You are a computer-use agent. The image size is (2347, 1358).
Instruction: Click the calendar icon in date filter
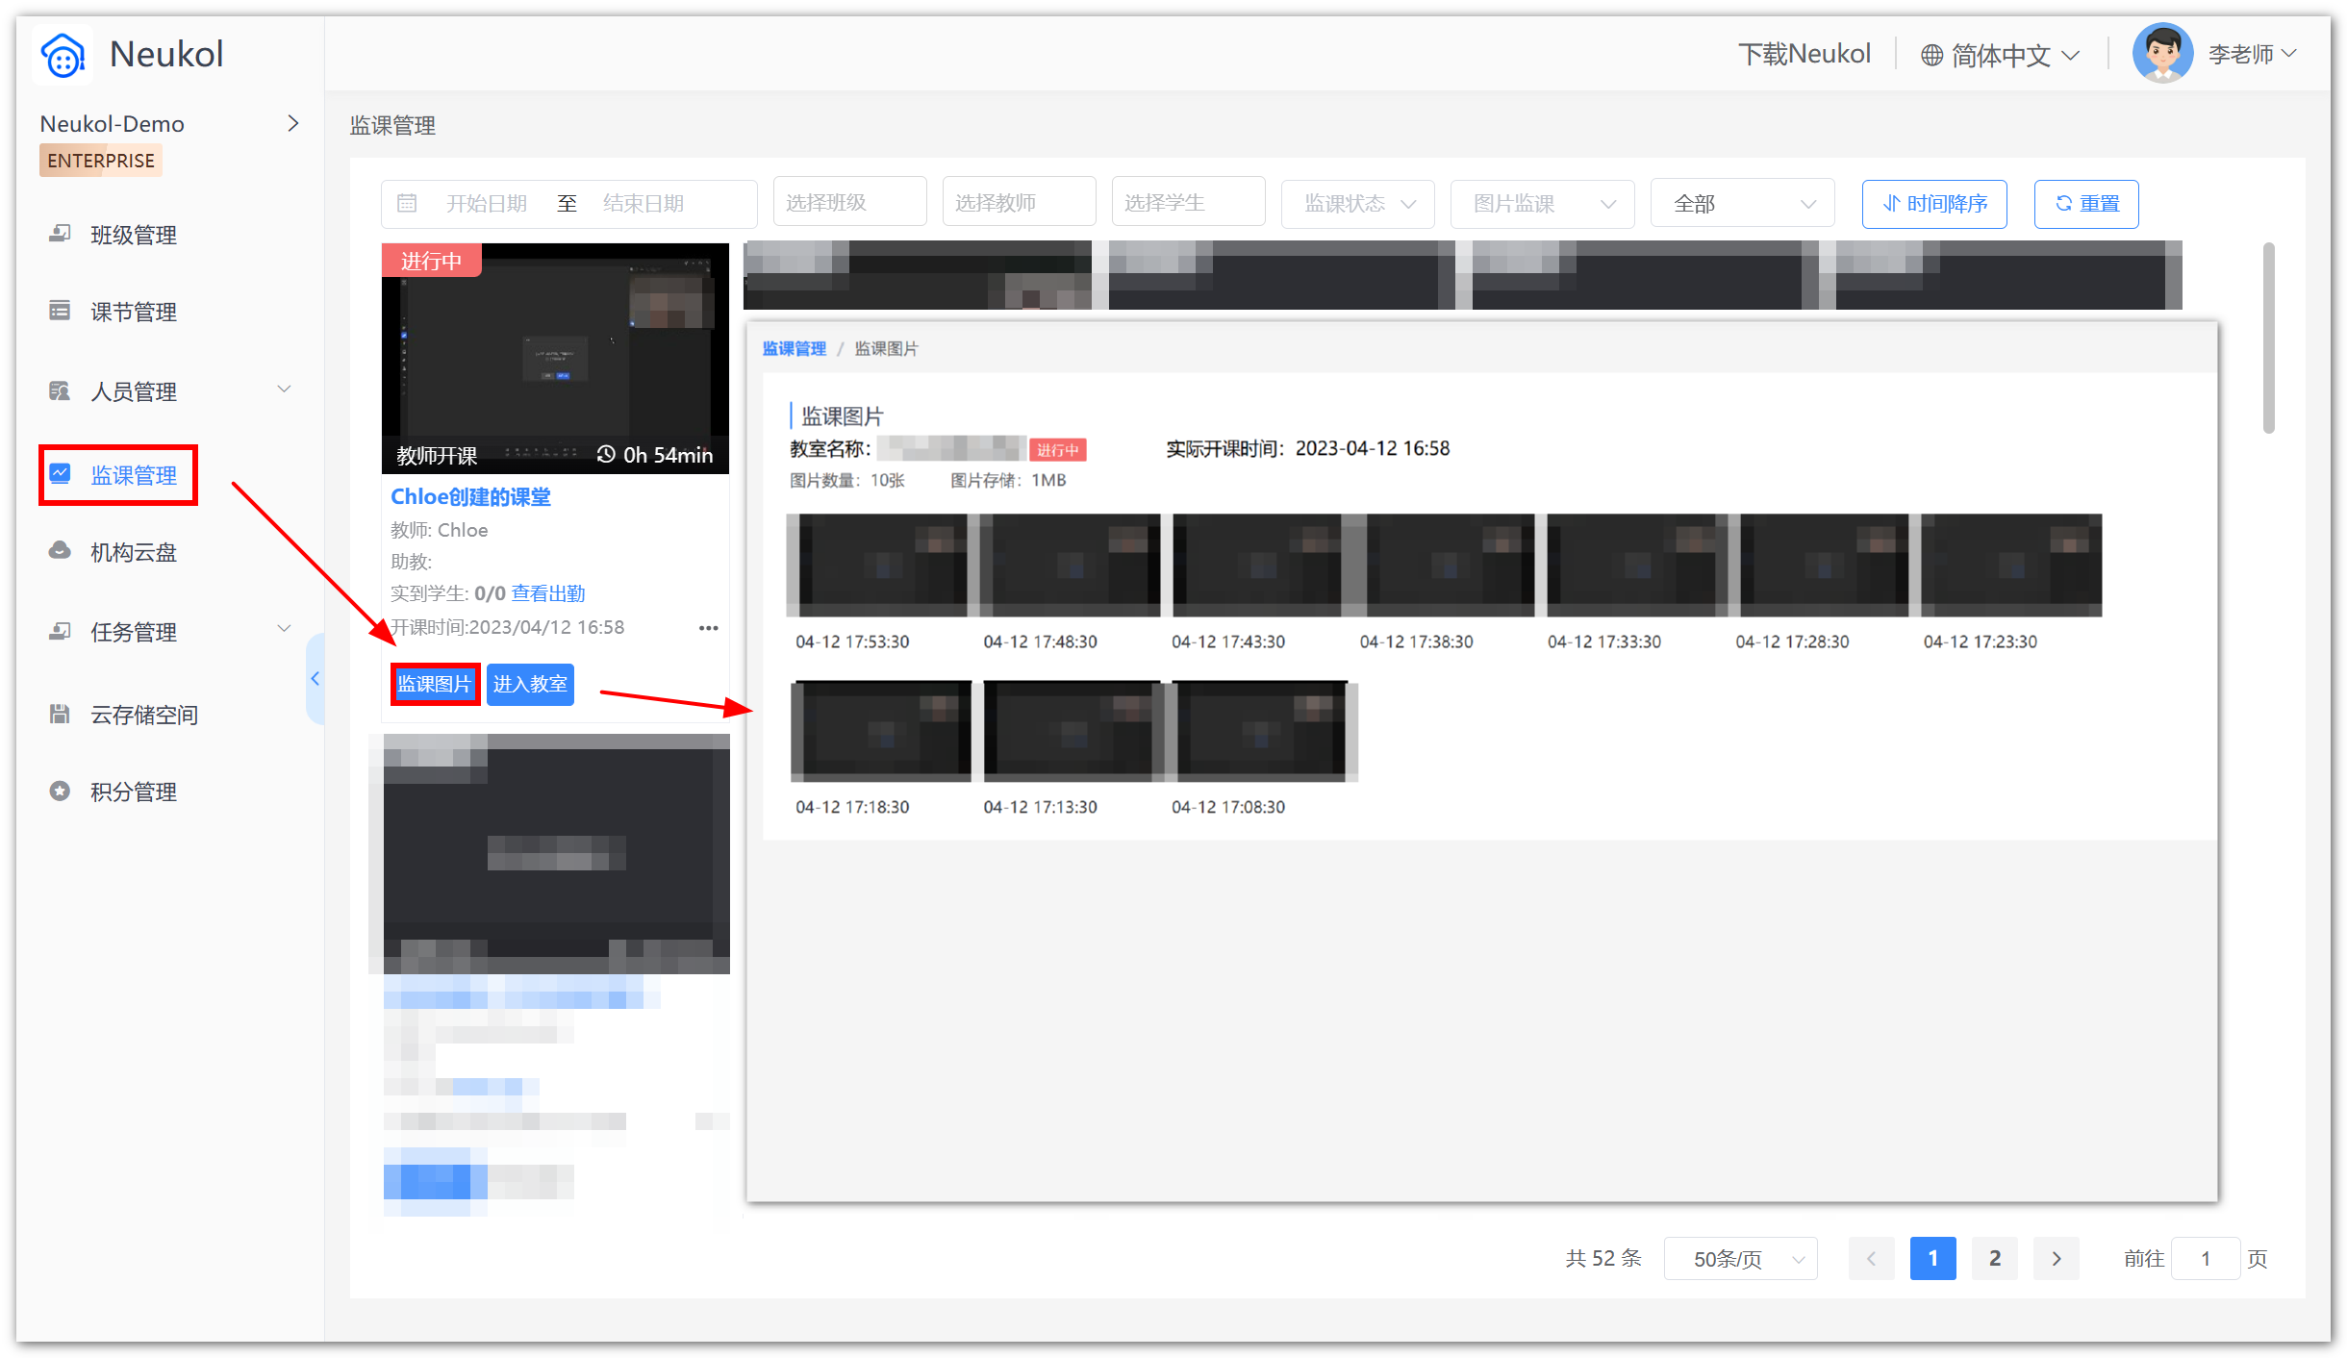(407, 203)
